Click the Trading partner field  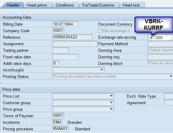(x=60, y=50)
